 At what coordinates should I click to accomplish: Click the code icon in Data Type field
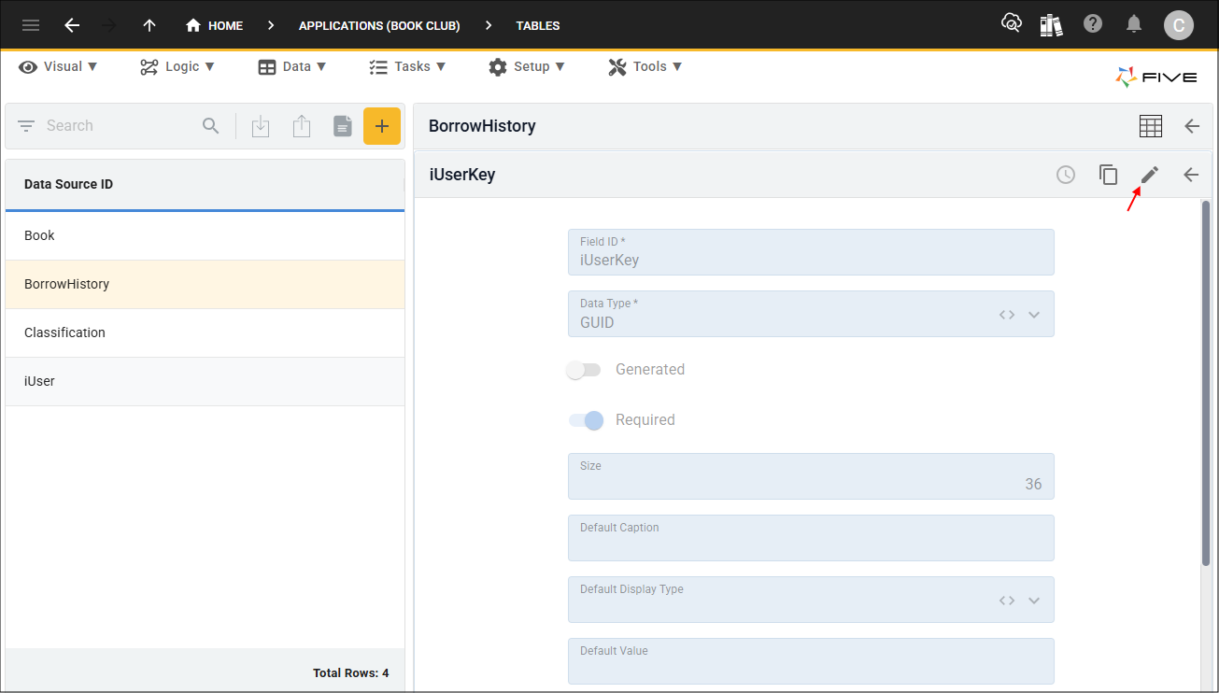[x=1007, y=315]
